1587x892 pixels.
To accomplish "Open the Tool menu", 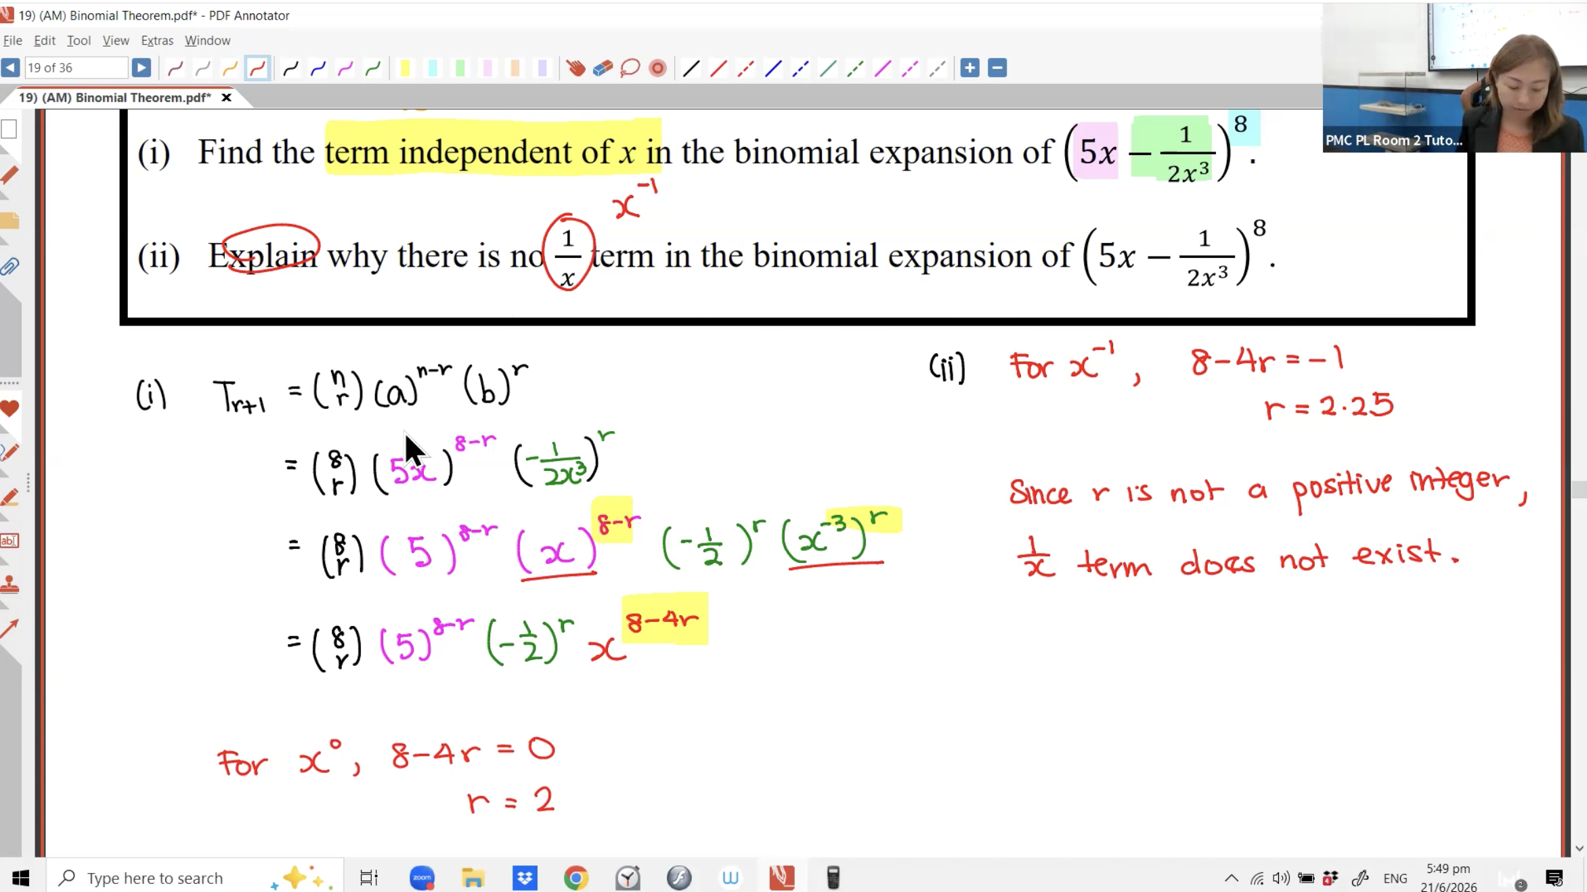I will coord(79,41).
